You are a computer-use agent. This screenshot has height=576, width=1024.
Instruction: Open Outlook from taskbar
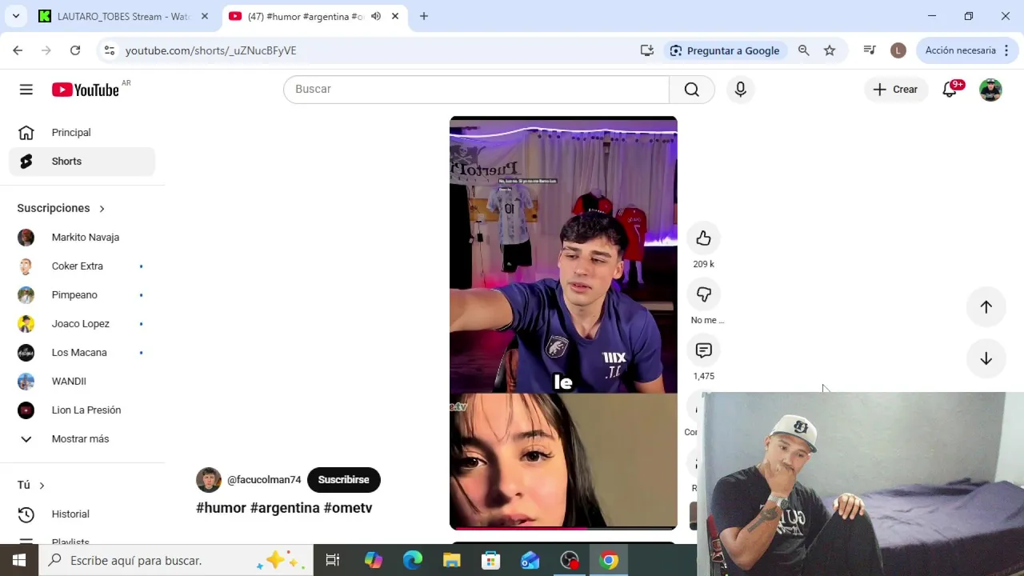point(530,560)
